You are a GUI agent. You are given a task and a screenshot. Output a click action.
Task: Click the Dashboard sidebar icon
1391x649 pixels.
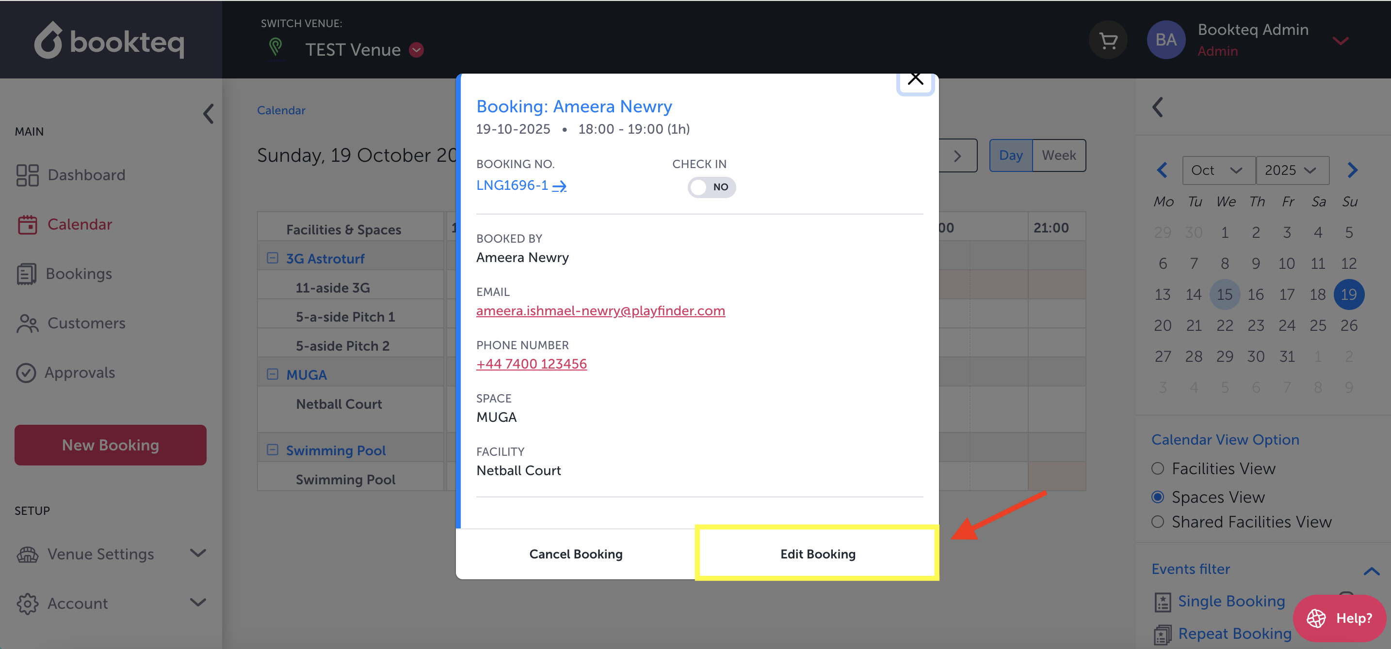(x=27, y=175)
